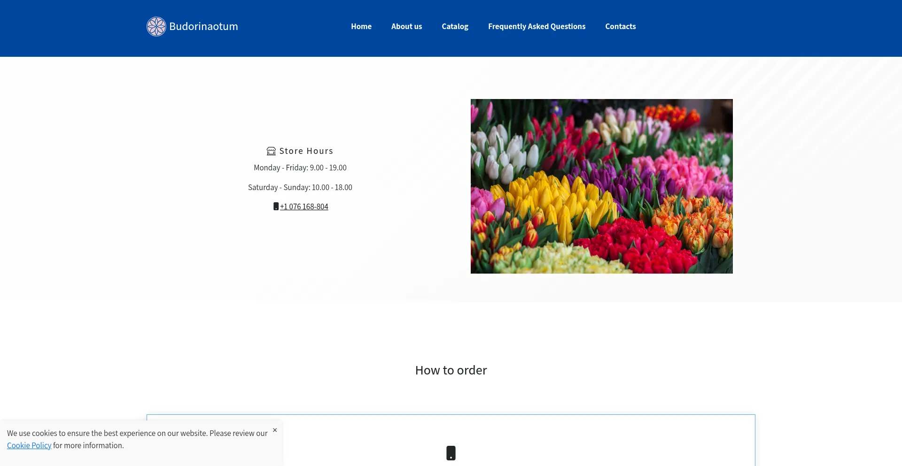Click the Budorinaotum brand name text

(x=203, y=27)
